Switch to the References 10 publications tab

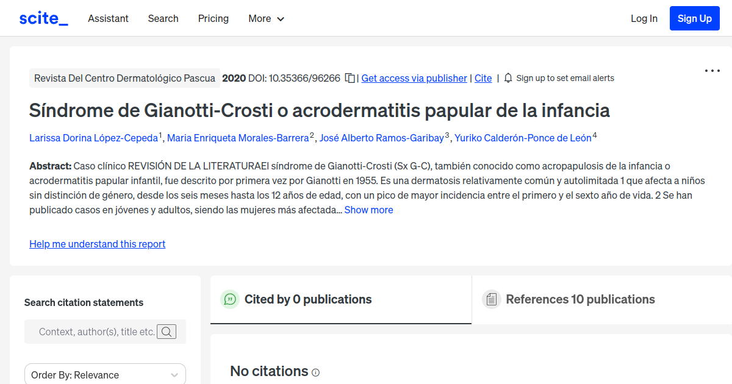(x=579, y=299)
